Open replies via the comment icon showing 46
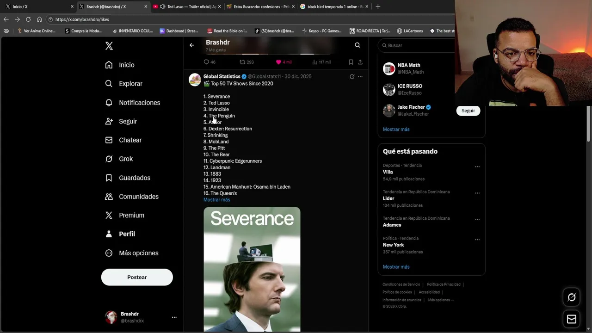The height and width of the screenshot is (333, 592). (206, 62)
